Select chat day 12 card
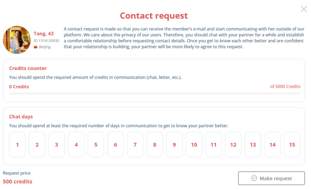This screenshot has height=189, width=311. click(233, 145)
